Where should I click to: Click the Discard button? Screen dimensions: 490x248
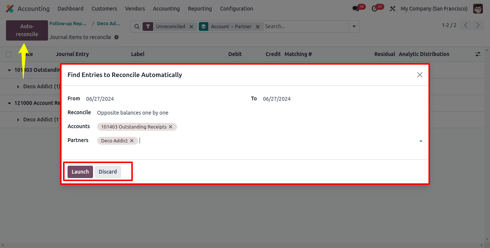108,172
